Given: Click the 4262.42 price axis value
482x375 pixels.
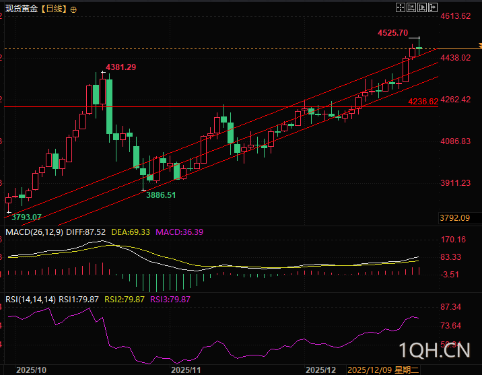Looking at the screenshot, I should [456, 100].
